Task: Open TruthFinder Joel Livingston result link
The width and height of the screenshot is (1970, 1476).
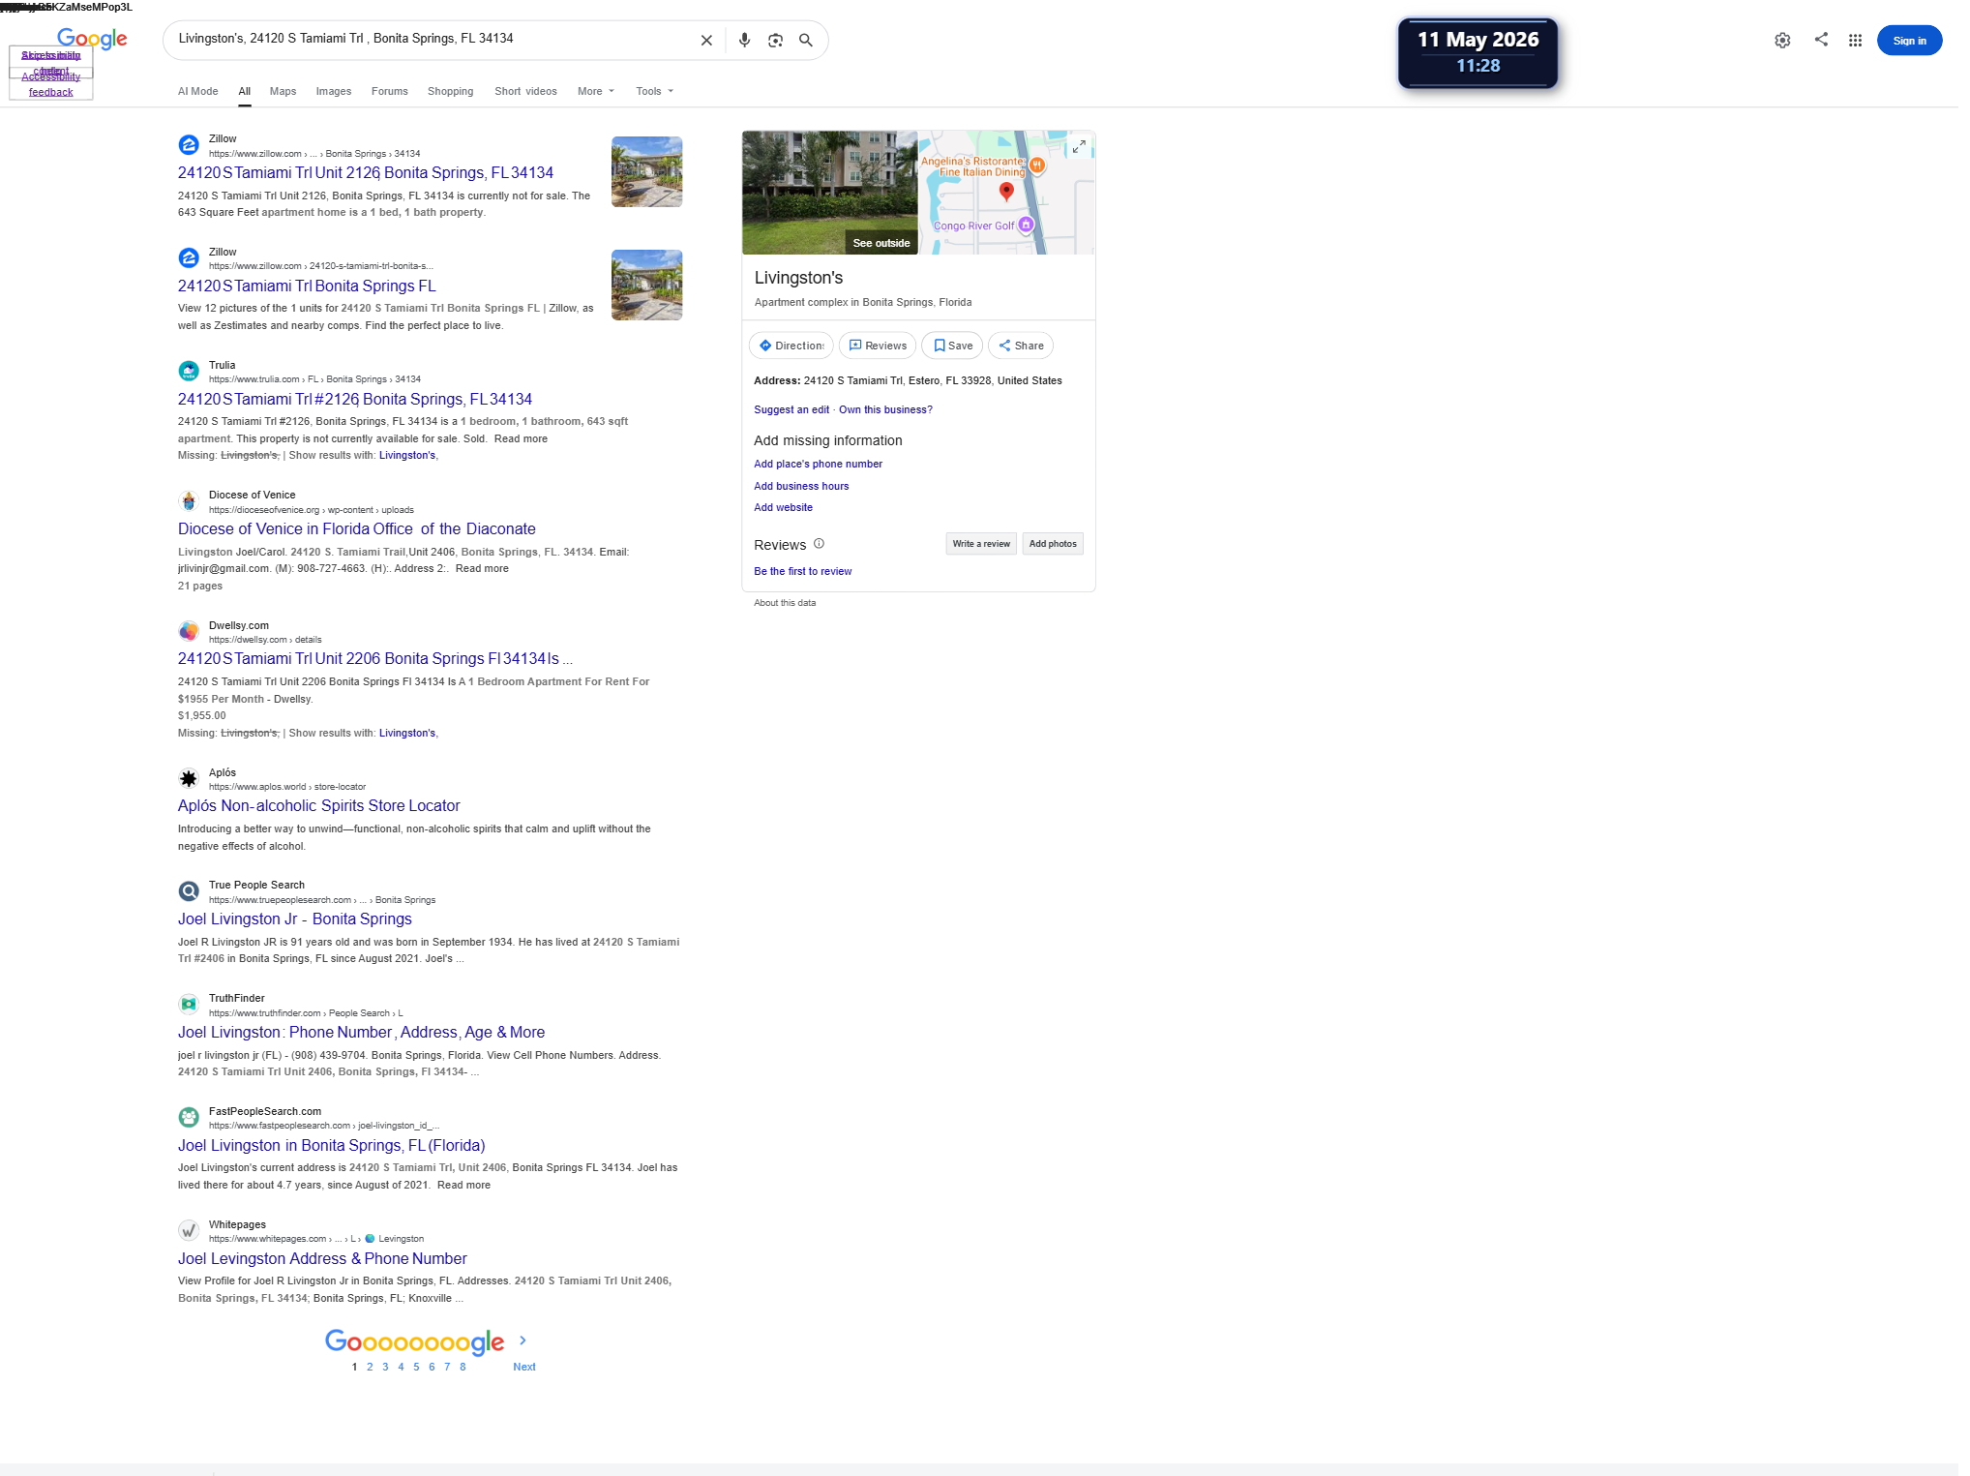Action: click(x=362, y=1033)
